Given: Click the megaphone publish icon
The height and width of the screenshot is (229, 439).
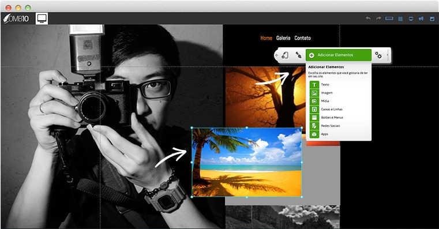Looking at the screenshot, I should pyautogui.click(x=421, y=19).
